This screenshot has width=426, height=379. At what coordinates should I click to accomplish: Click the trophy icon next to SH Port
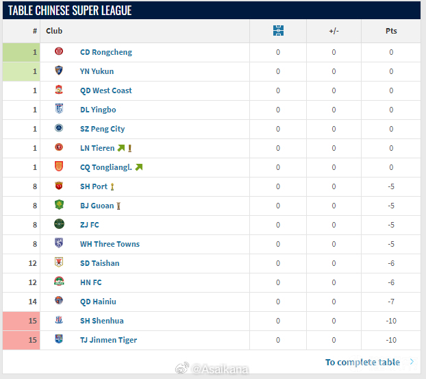(112, 186)
